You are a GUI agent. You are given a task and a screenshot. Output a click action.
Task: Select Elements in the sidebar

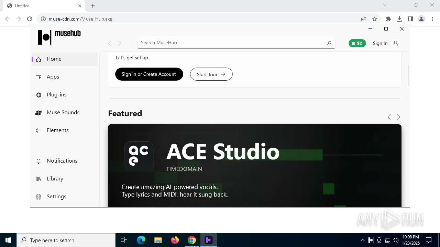[65, 130]
